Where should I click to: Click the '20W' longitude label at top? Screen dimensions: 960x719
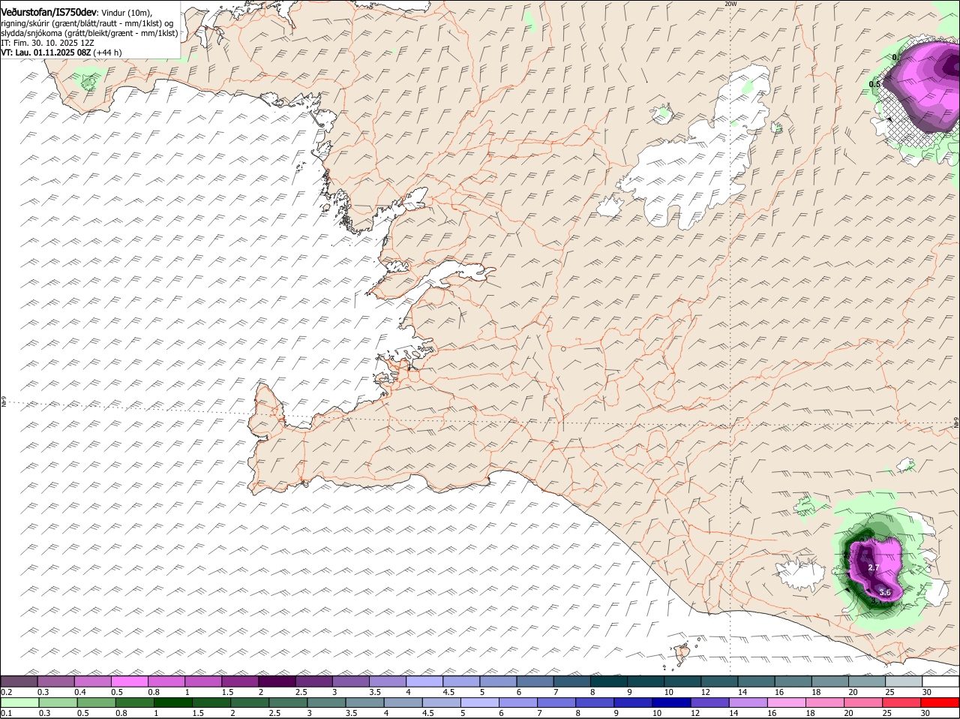730,4
